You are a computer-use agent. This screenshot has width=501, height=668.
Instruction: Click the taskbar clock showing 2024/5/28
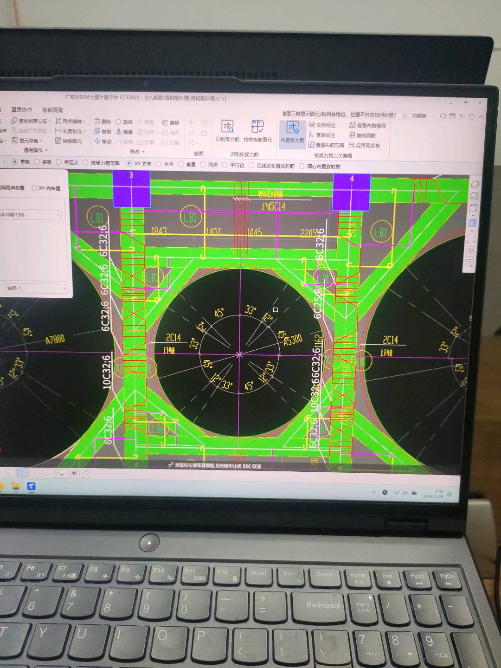click(433, 494)
